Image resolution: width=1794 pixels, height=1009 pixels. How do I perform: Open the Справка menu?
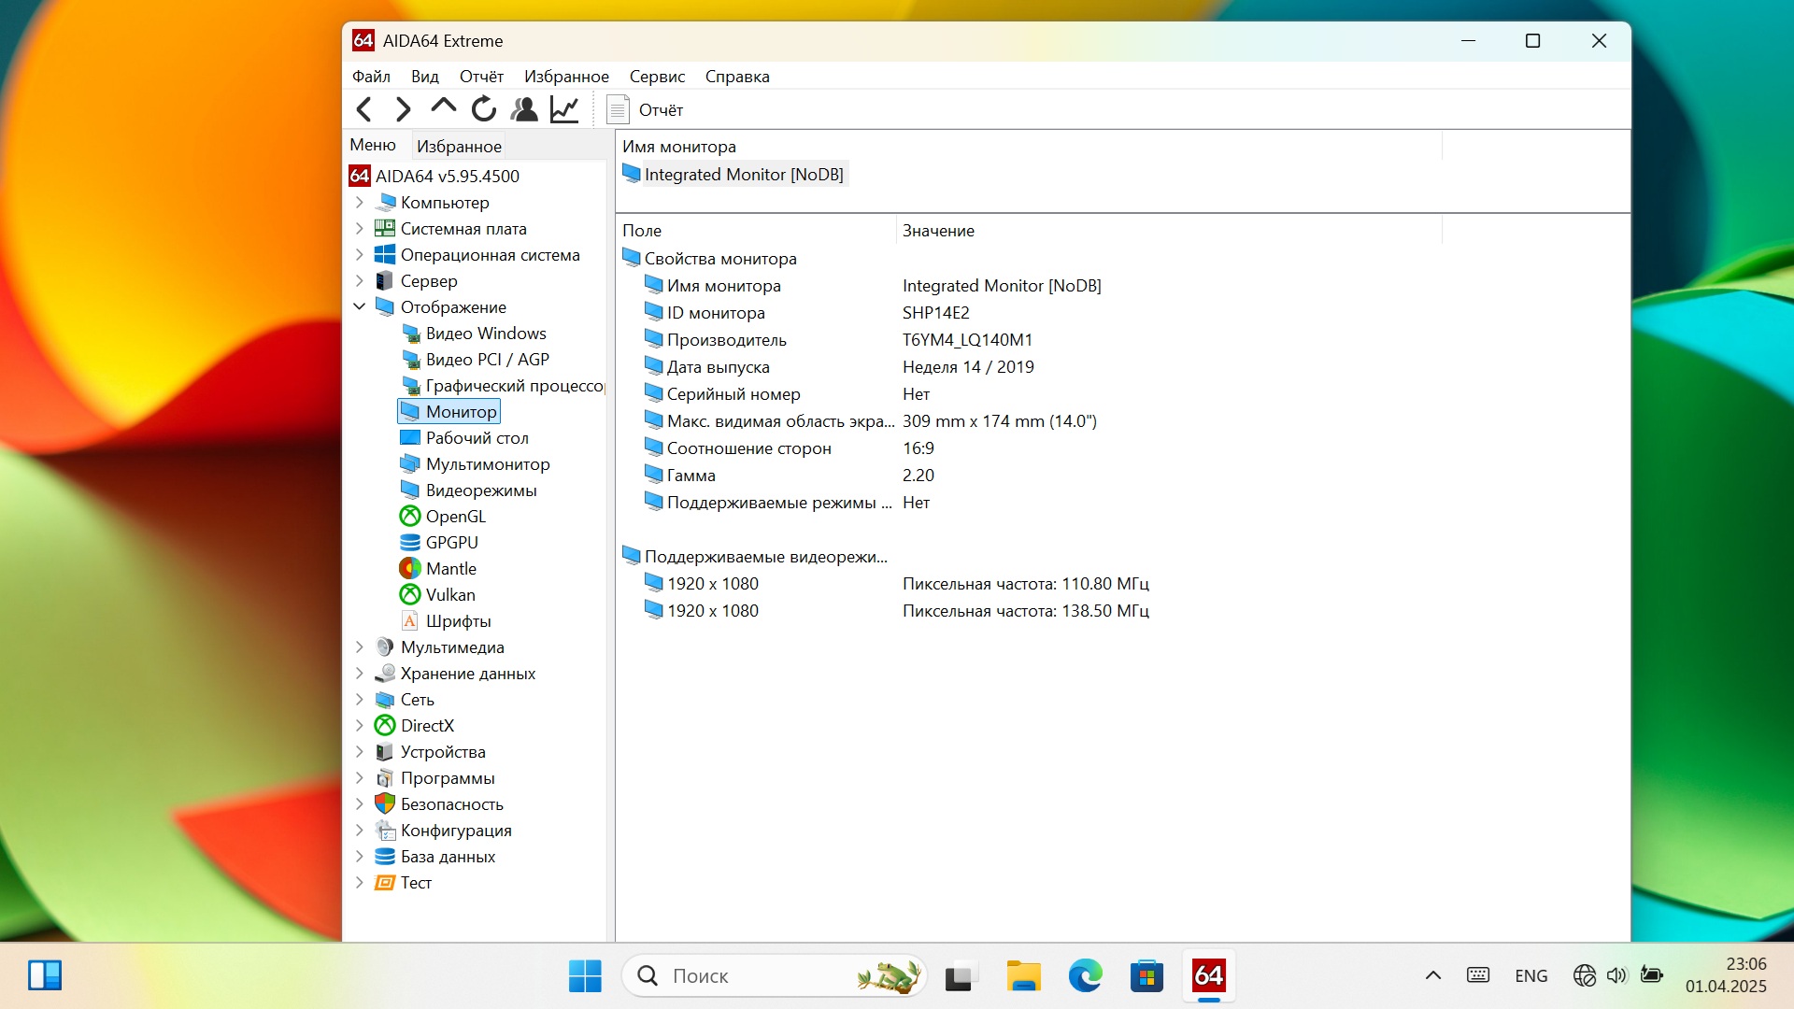737,77
